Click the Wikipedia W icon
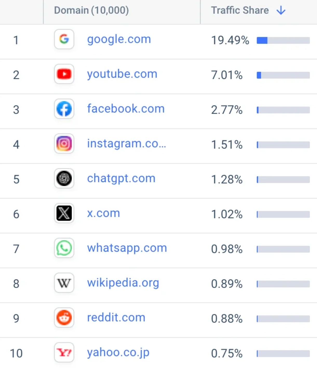This screenshot has width=317, height=370. 64,283
